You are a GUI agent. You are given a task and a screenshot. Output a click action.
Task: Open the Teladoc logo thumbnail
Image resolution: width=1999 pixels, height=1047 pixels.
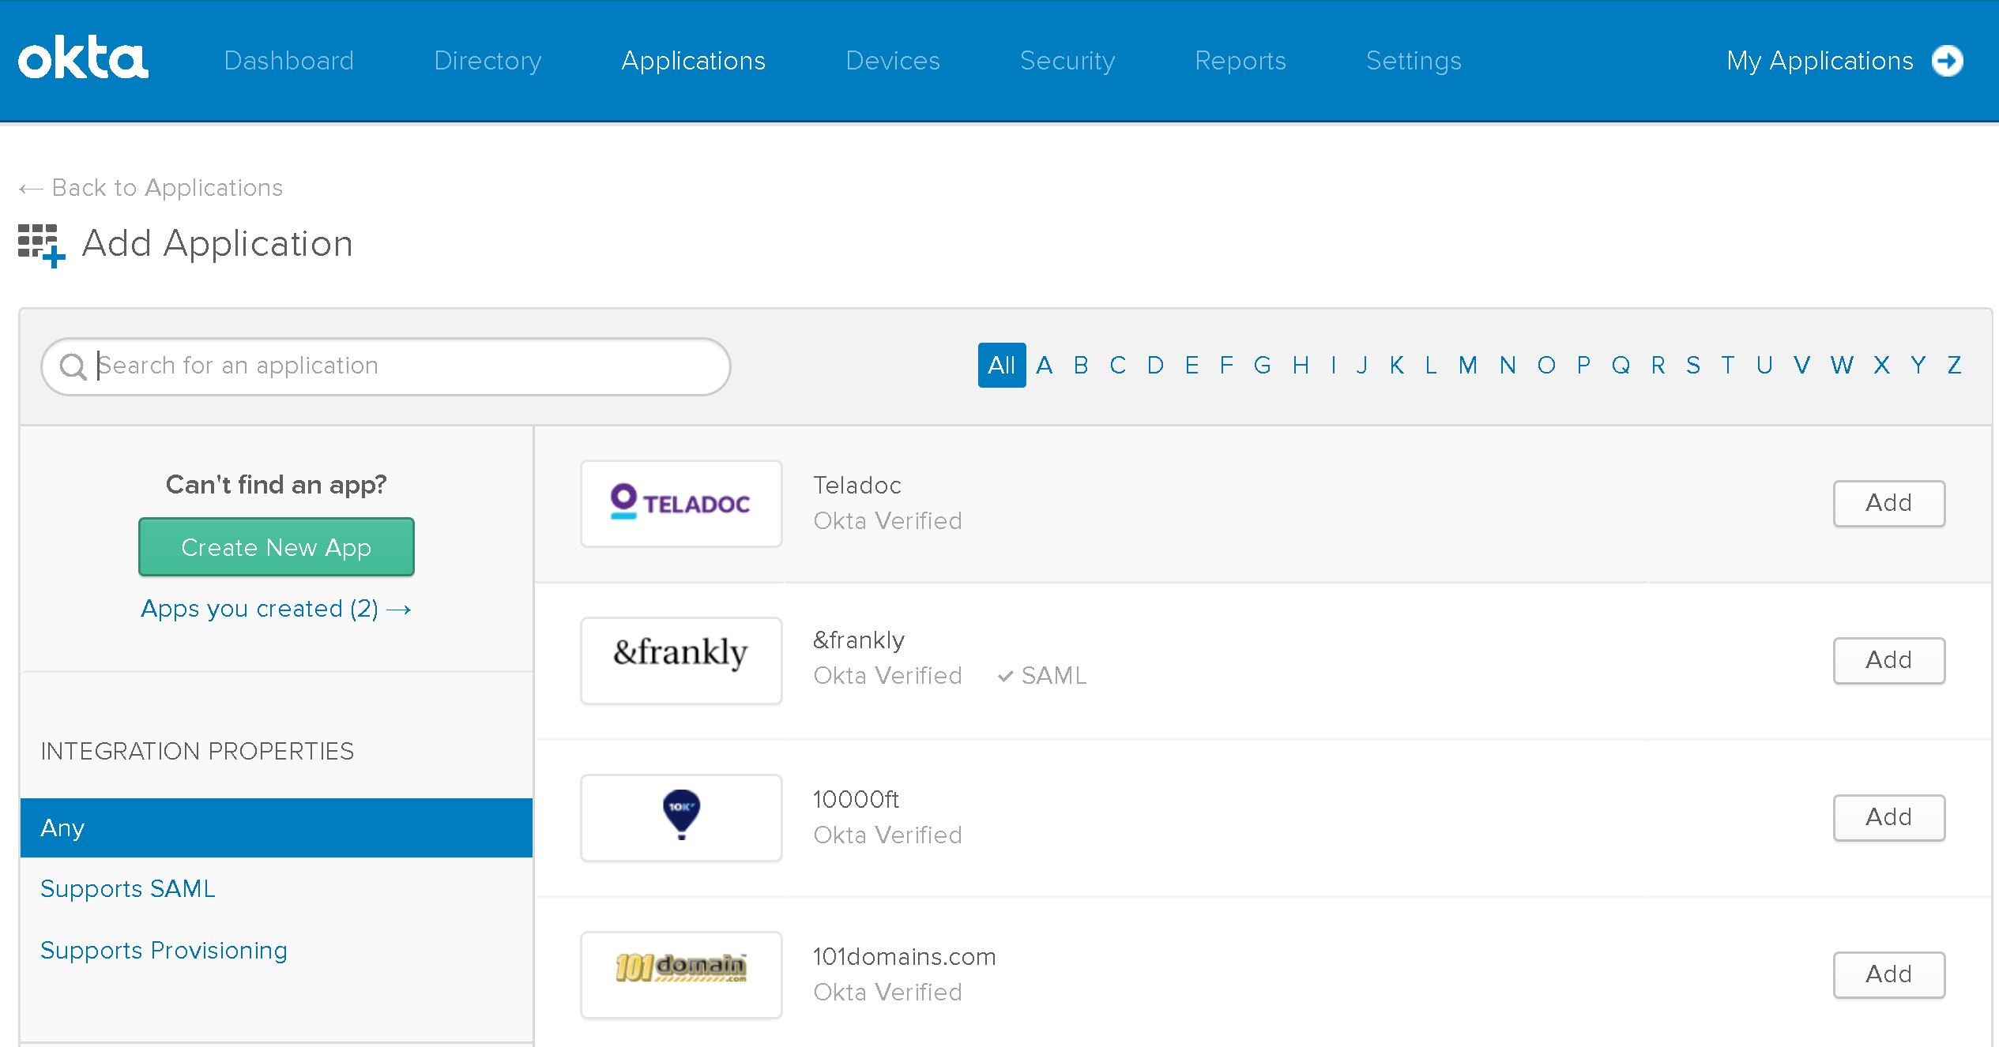click(x=681, y=504)
